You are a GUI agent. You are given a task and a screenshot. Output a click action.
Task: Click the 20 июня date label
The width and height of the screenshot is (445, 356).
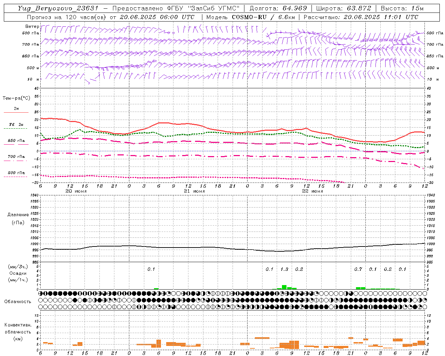(76, 191)
